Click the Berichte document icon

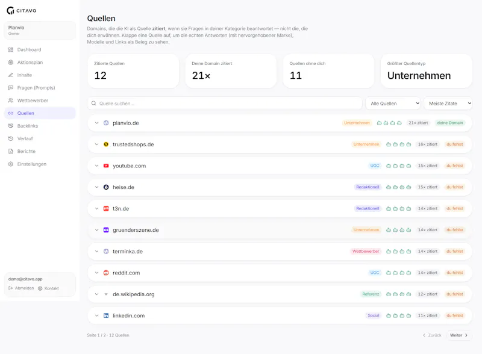tap(11, 151)
